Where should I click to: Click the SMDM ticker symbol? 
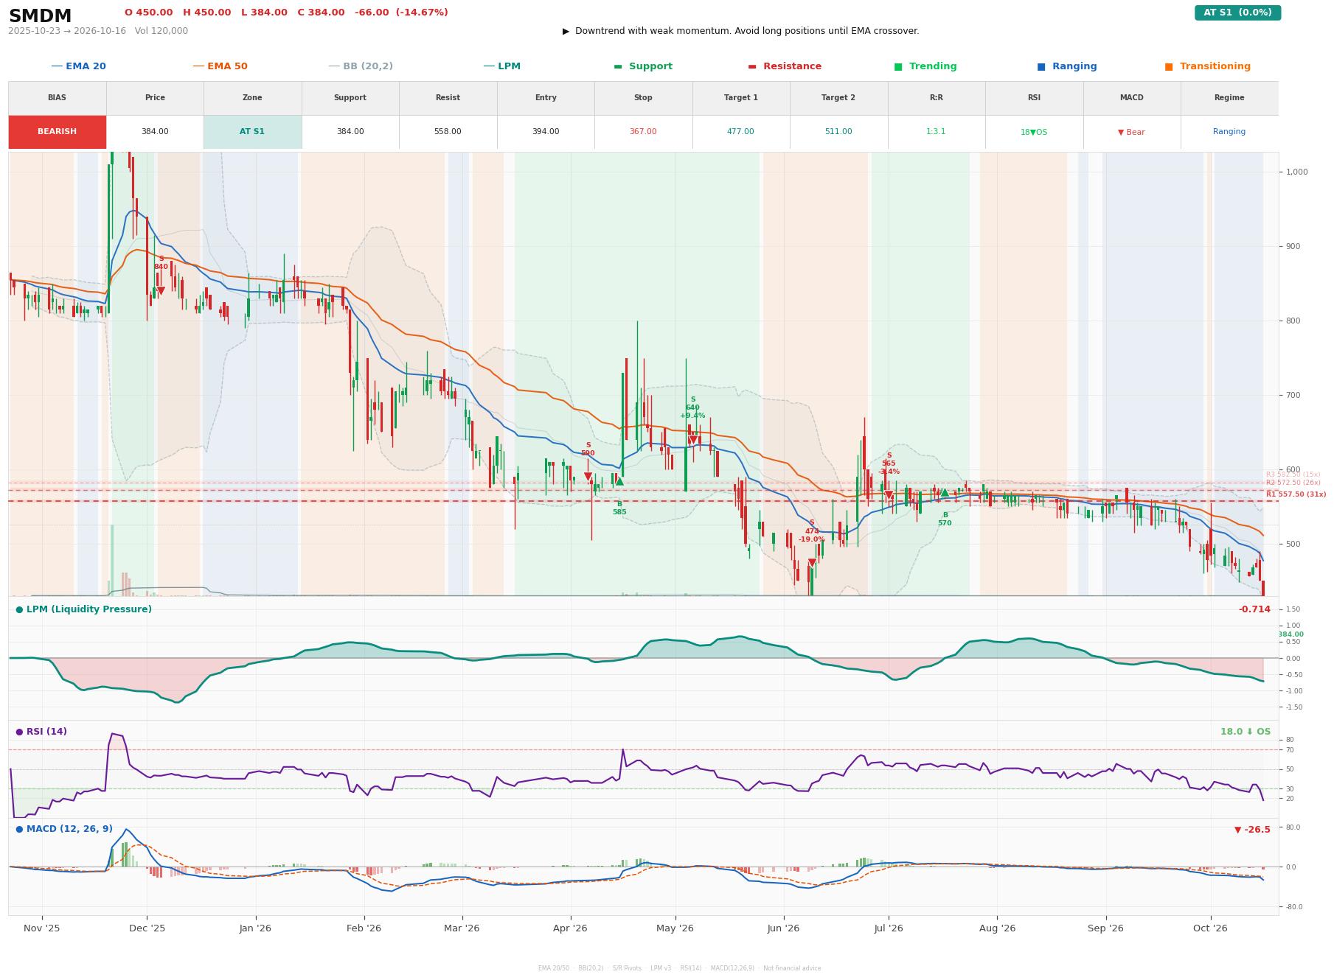[x=40, y=16]
